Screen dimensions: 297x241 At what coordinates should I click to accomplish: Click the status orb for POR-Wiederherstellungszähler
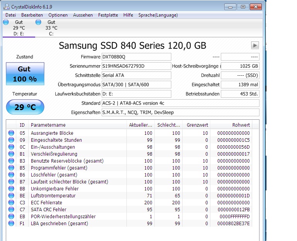11,216
